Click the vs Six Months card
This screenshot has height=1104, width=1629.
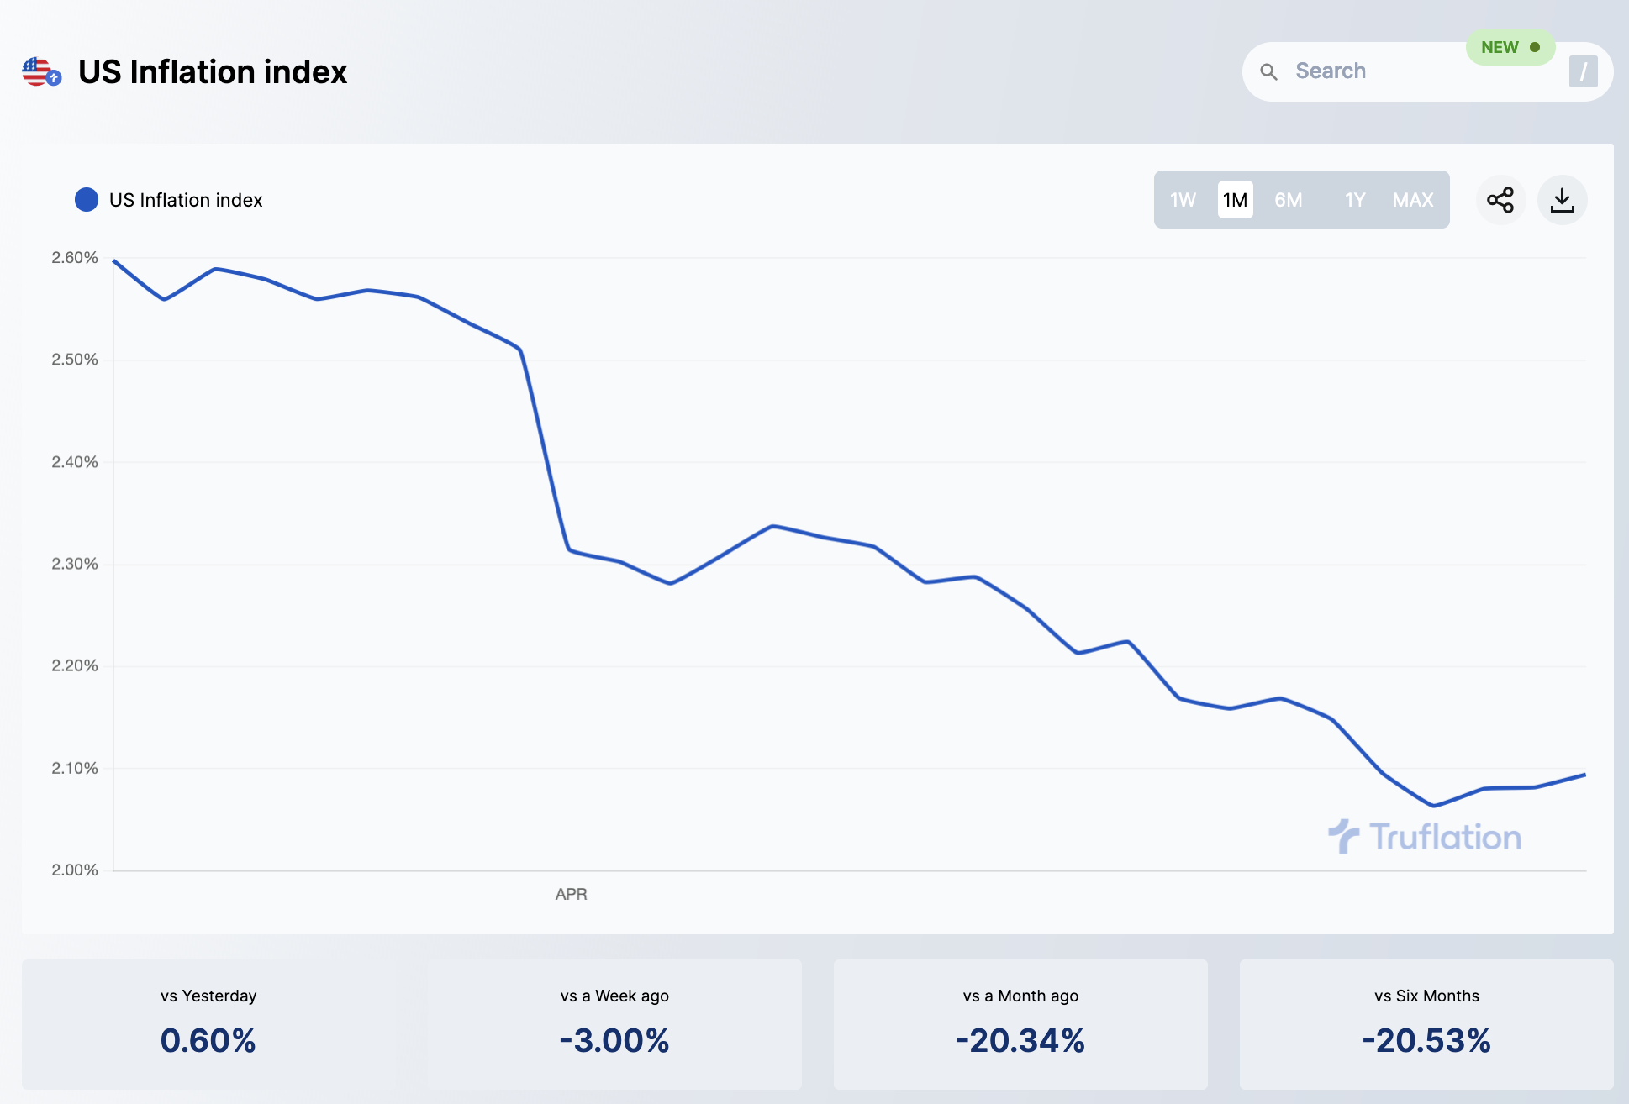[1426, 1024]
